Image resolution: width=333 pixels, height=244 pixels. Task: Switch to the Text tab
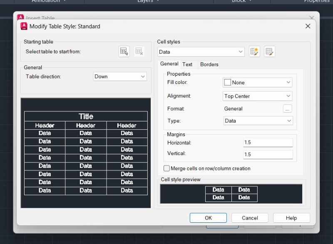[187, 64]
